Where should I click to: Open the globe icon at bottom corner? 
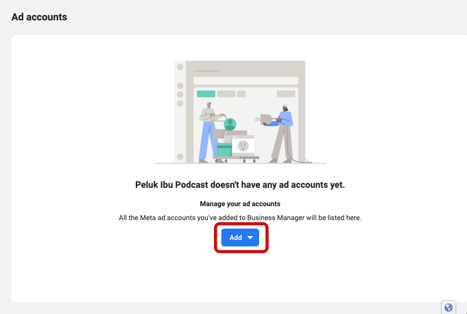pos(449,307)
